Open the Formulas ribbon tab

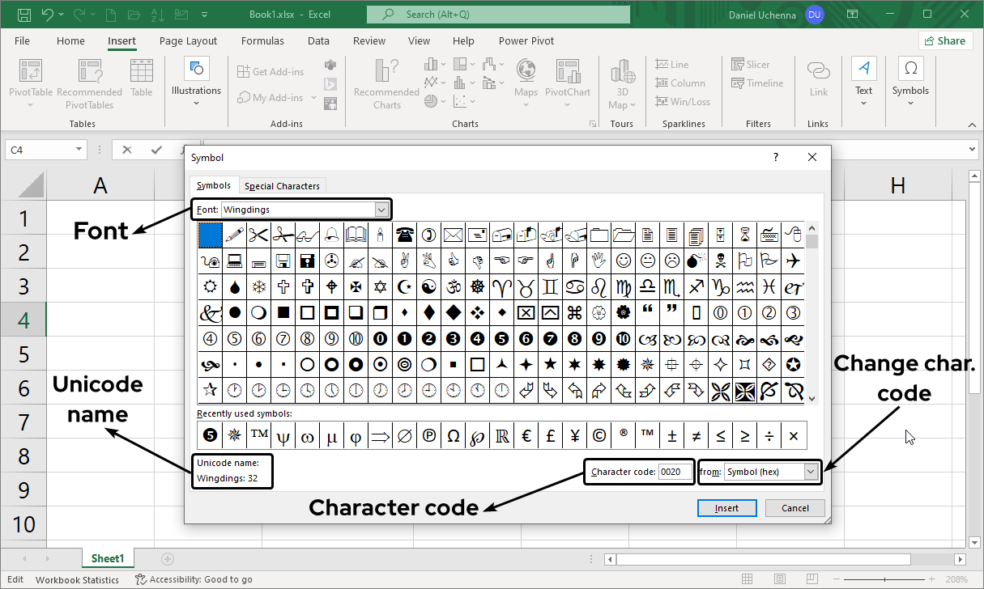262,41
